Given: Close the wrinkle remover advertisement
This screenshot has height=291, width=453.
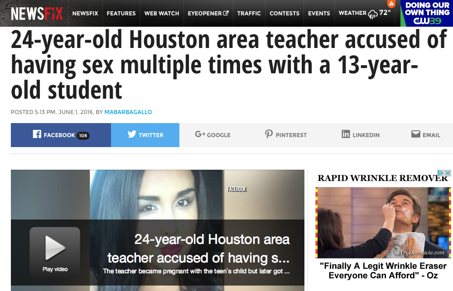Looking at the screenshot, I should click(x=448, y=173).
